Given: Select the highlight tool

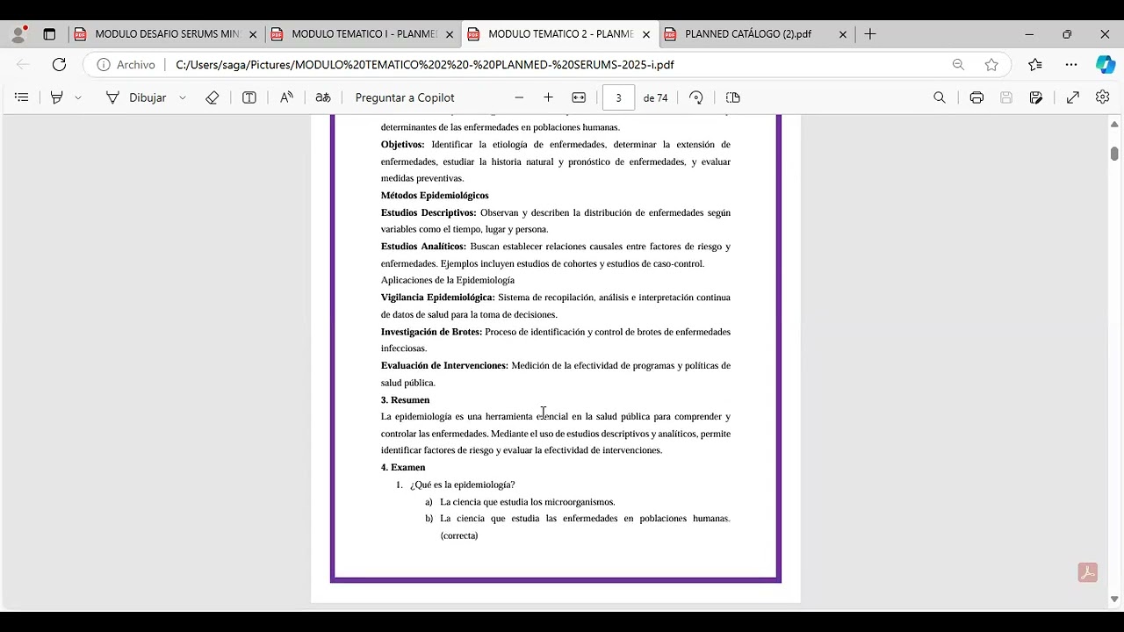Looking at the screenshot, I should click(x=56, y=97).
